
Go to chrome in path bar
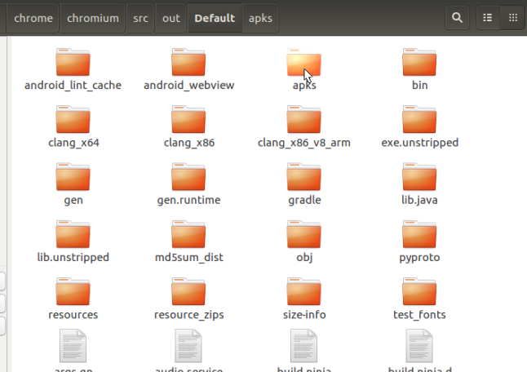click(33, 18)
